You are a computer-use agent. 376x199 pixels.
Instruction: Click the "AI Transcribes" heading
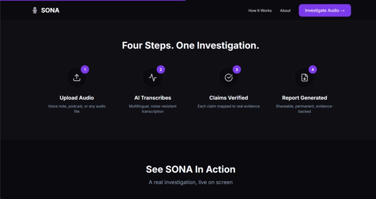153,98
